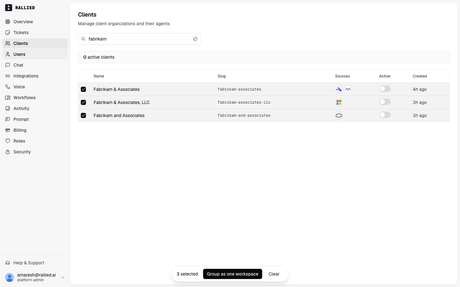This screenshot has height=287, width=460.
Task: Click the Rallied logo icon
Action: point(9,8)
